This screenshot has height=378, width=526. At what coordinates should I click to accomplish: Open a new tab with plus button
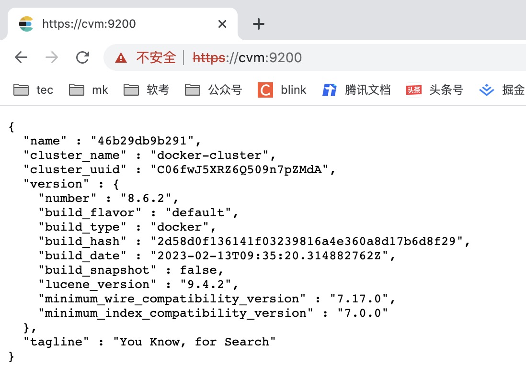point(258,24)
